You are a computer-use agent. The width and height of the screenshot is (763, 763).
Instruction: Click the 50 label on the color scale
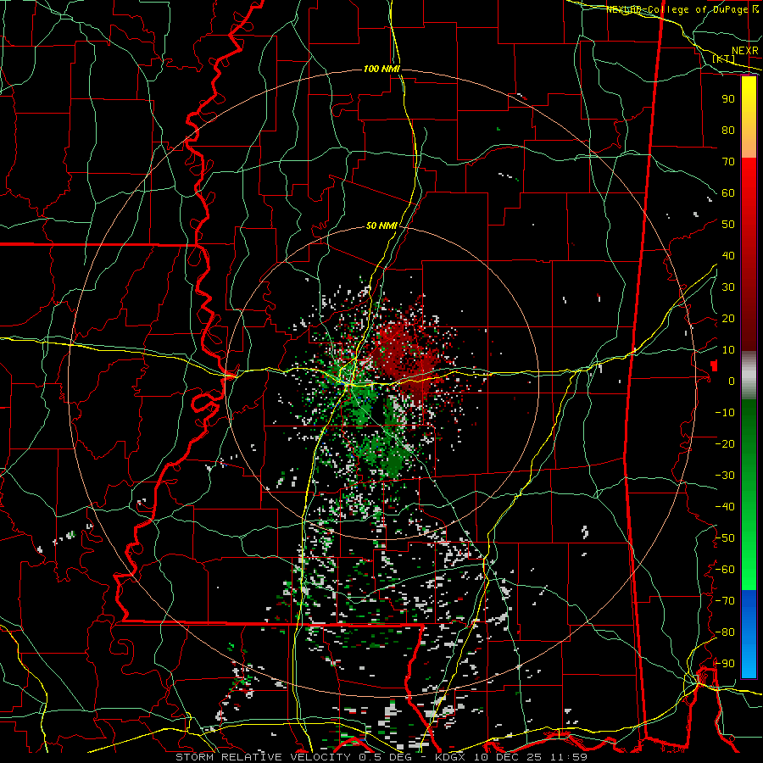728,225
